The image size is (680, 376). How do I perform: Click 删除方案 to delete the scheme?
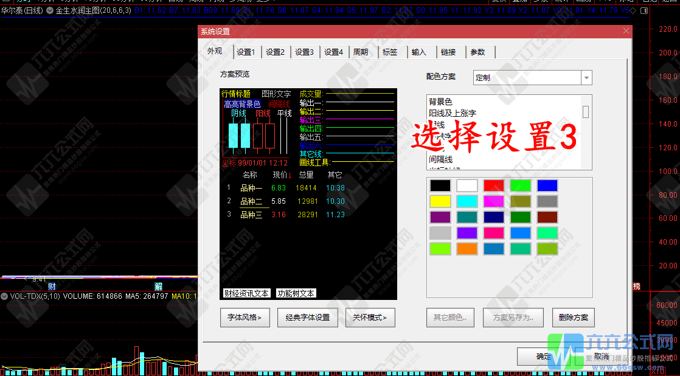(x=573, y=317)
